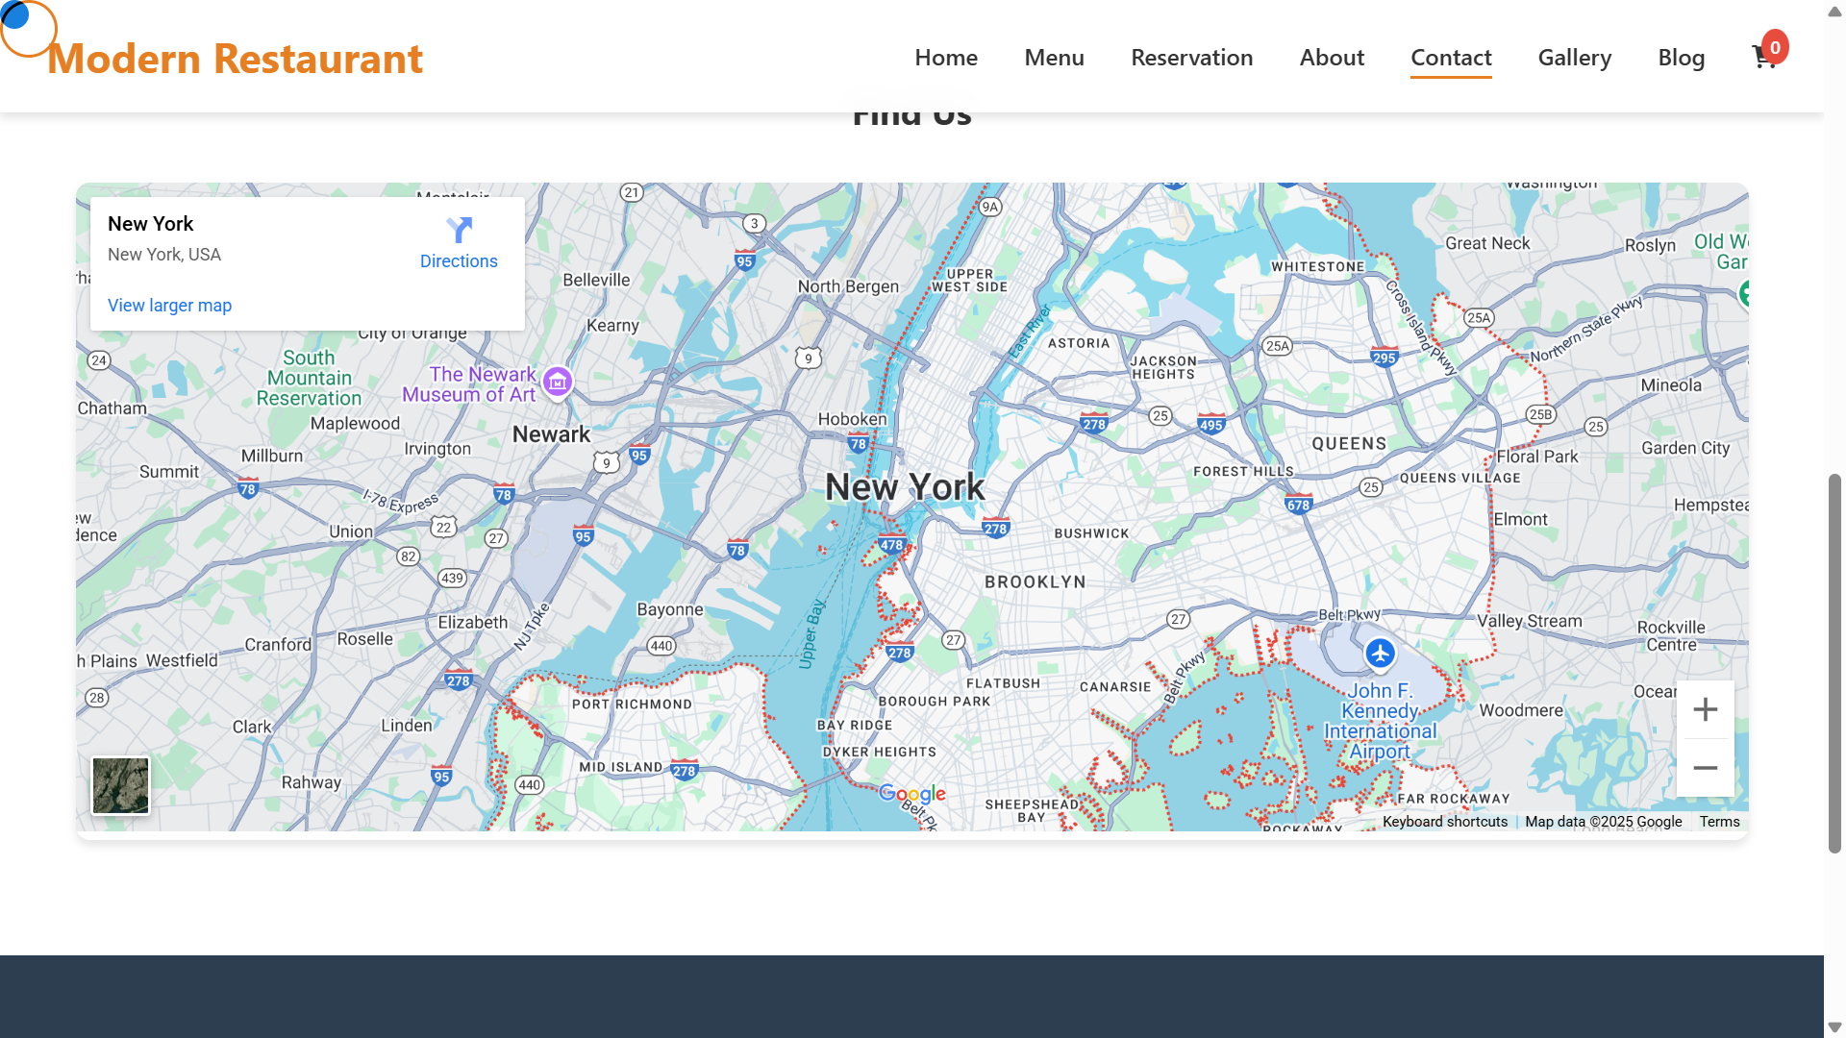Click the BROOKLYN map label
Viewport: 1846px width, 1038px height.
[1035, 582]
